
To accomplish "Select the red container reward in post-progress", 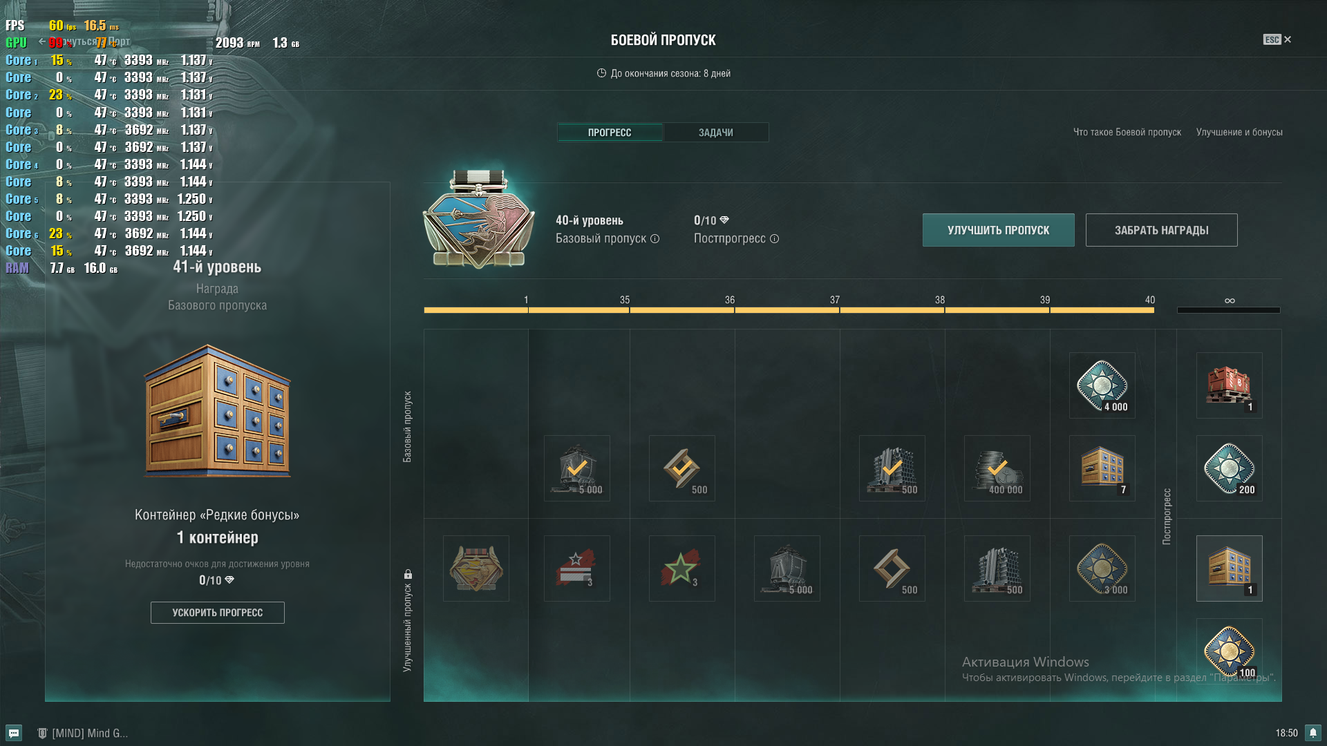I will click(x=1230, y=385).
